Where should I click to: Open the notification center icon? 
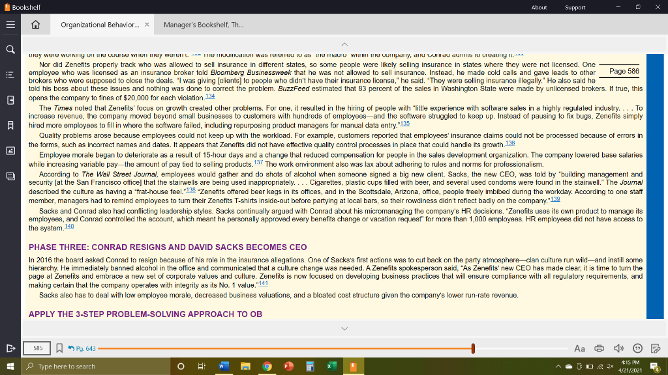[655, 366]
